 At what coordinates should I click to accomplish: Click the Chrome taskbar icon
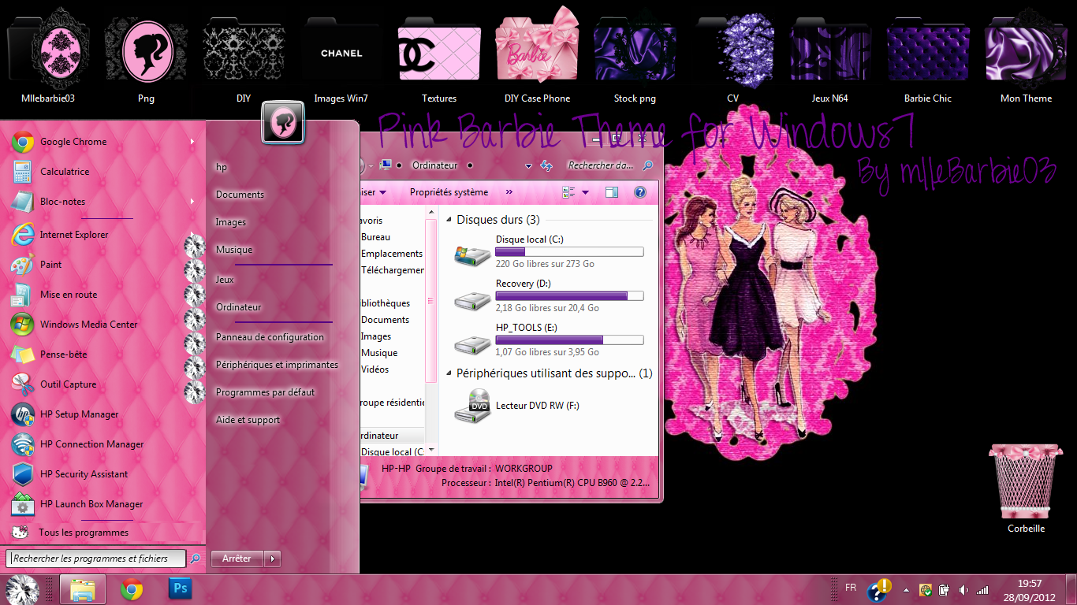click(132, 589)
